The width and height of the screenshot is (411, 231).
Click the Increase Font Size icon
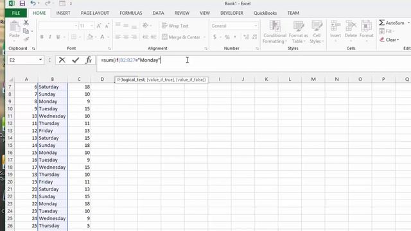[x=99, y=26]
